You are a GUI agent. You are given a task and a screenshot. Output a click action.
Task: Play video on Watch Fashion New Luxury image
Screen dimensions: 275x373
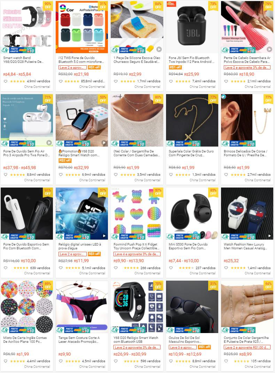269,236
